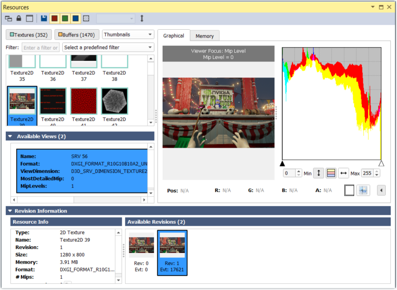This screenshot has width=397, height=290.
Task: Toggle the green channel button
Action: 65,19
